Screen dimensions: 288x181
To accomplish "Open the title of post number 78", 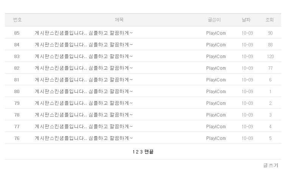I will (x=84, y=115).
